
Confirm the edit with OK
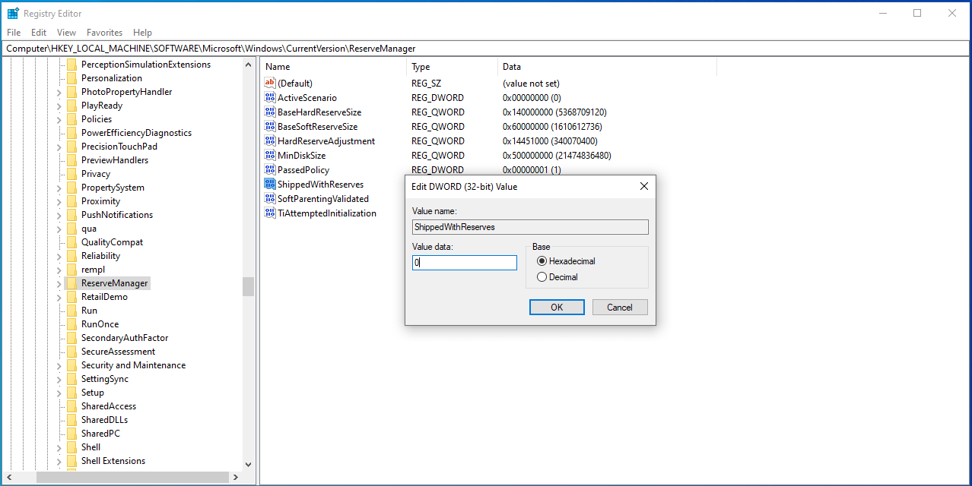point(556,307)
